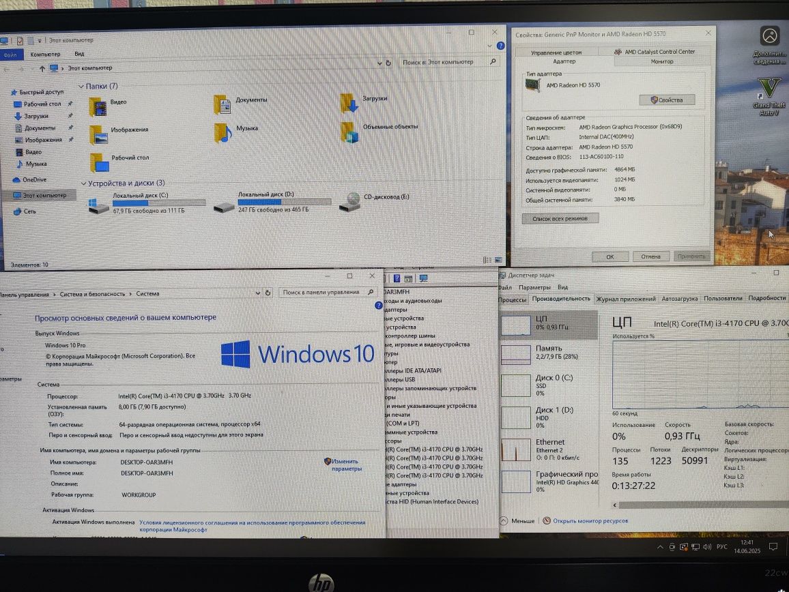Open Параметры menu in Task Manager
Viewport: 789px width, 592px height.
coord(534,287)
